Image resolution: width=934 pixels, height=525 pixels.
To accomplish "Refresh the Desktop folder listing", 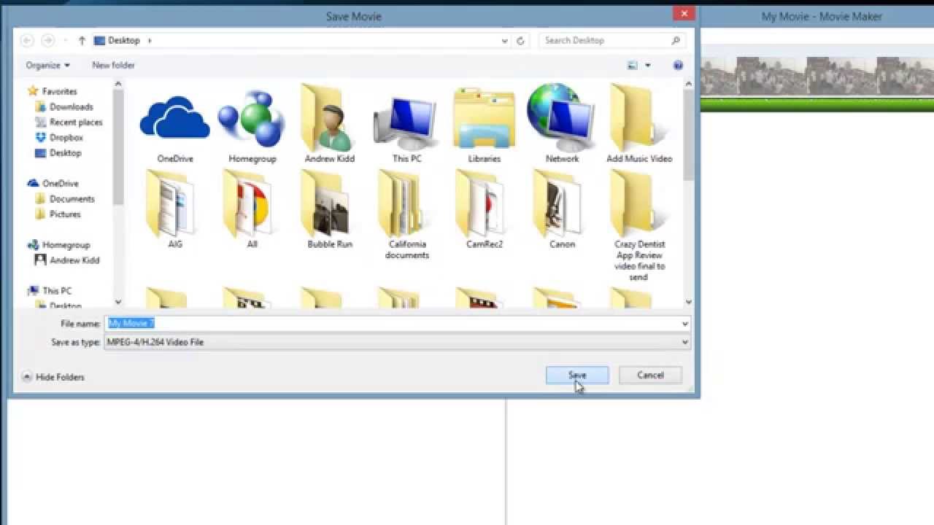I will pyautogui.click(x=520, y=41).
